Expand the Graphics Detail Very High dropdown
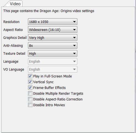The height and width of the screenshot is (133, 136). 53,37
